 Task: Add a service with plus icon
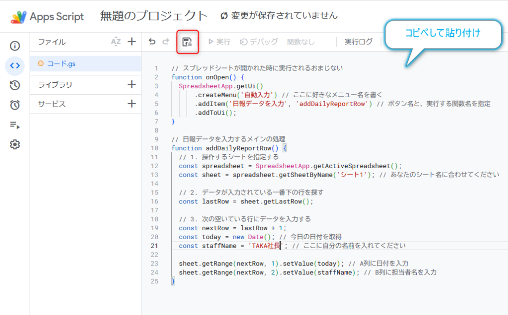coord(131,104)
